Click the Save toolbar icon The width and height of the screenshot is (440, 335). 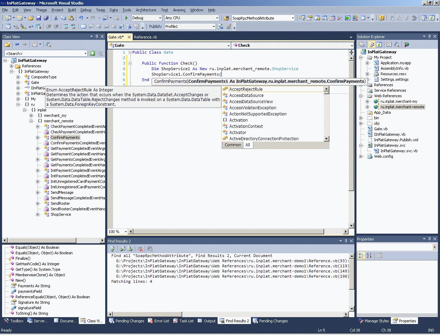click(38, 18)
